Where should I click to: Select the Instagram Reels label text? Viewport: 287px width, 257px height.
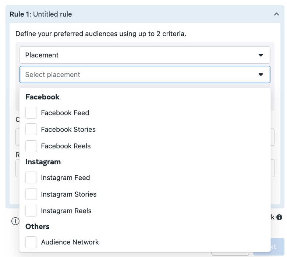pyautogui.click(x=66, y=211)
